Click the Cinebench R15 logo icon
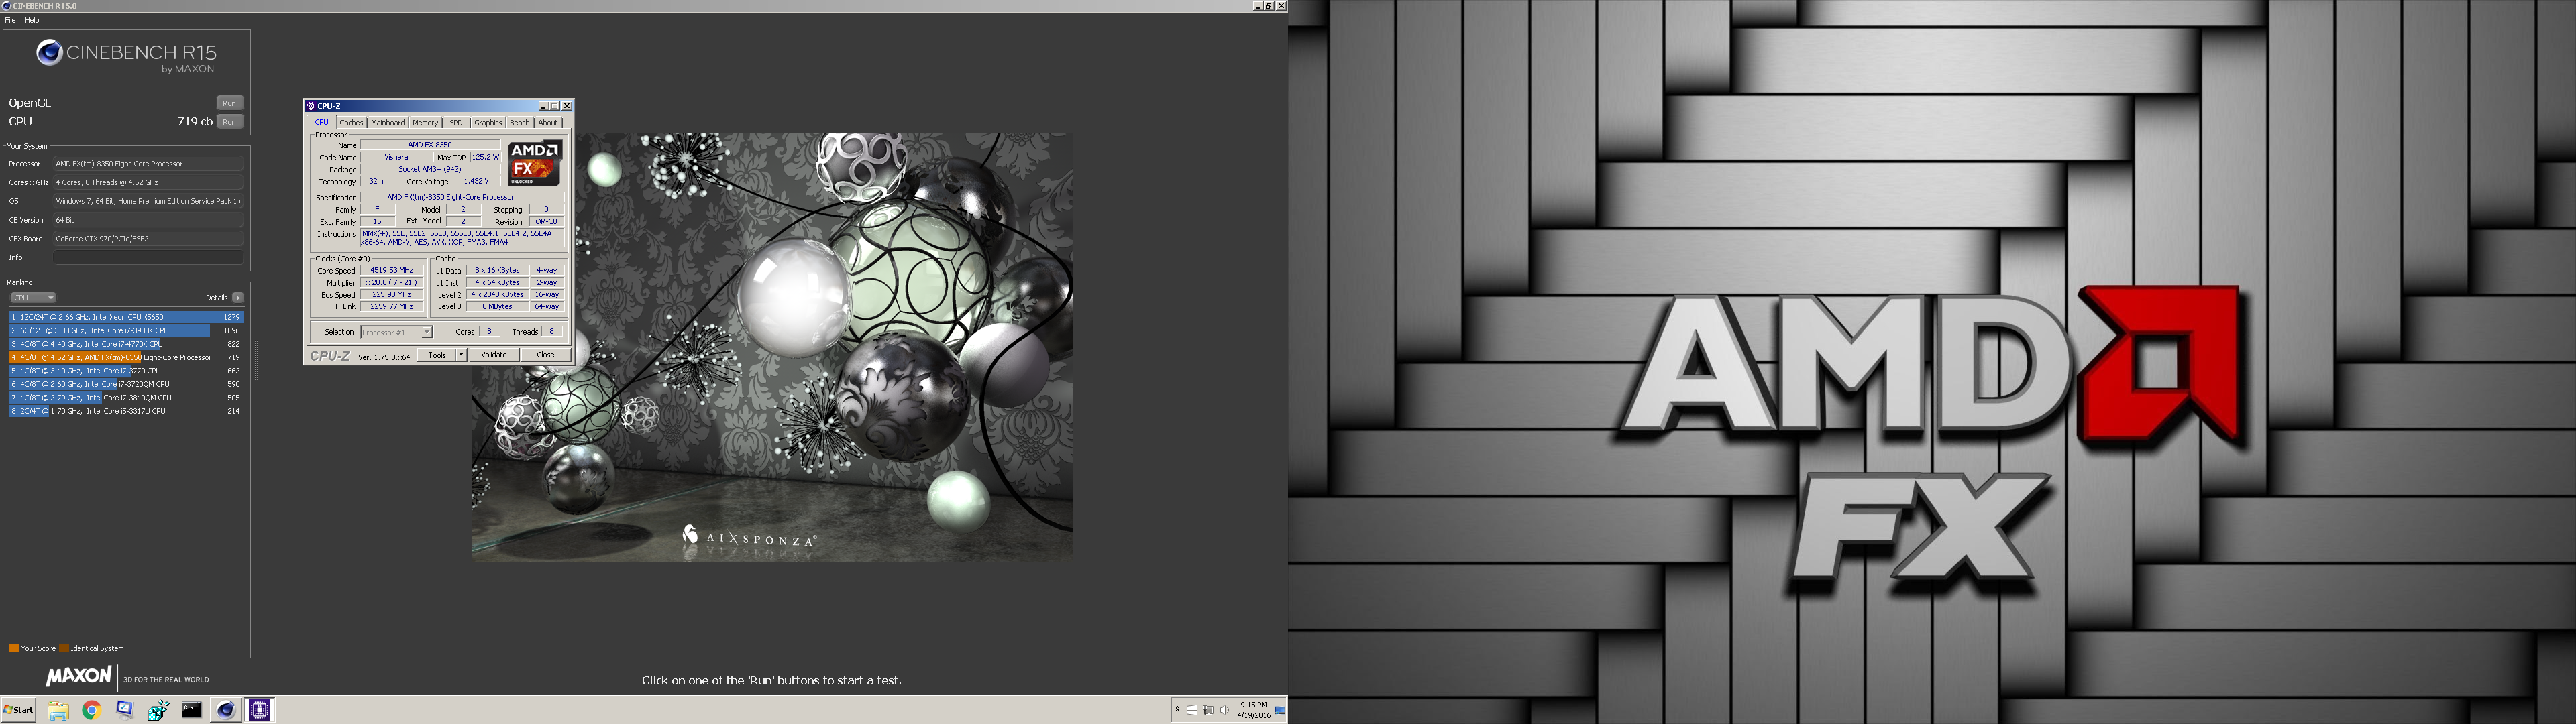 point(49,53)
